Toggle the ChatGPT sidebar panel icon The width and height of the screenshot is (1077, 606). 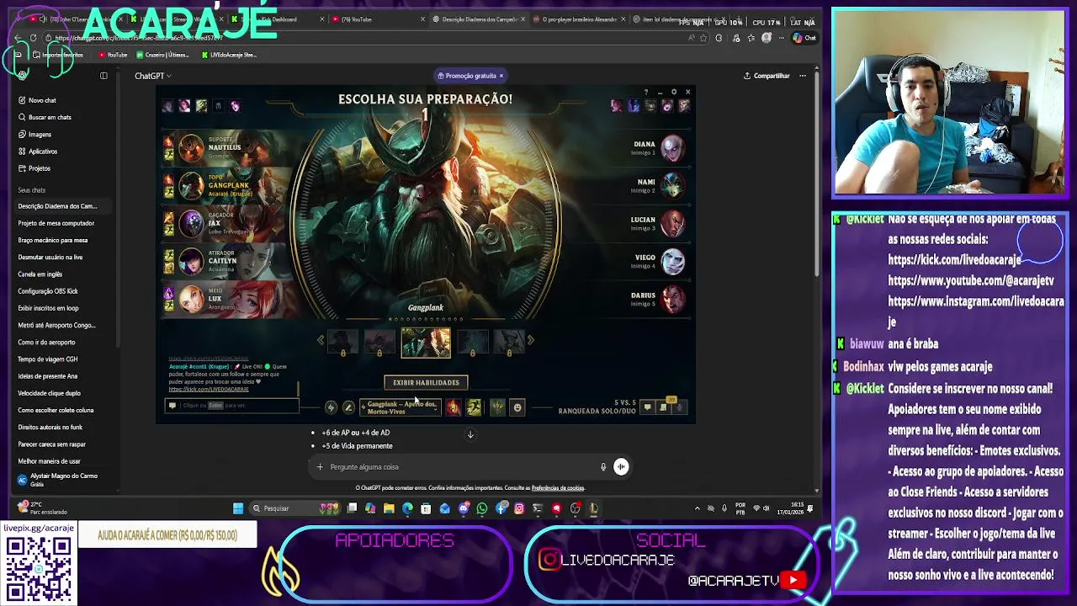[103, 76]
